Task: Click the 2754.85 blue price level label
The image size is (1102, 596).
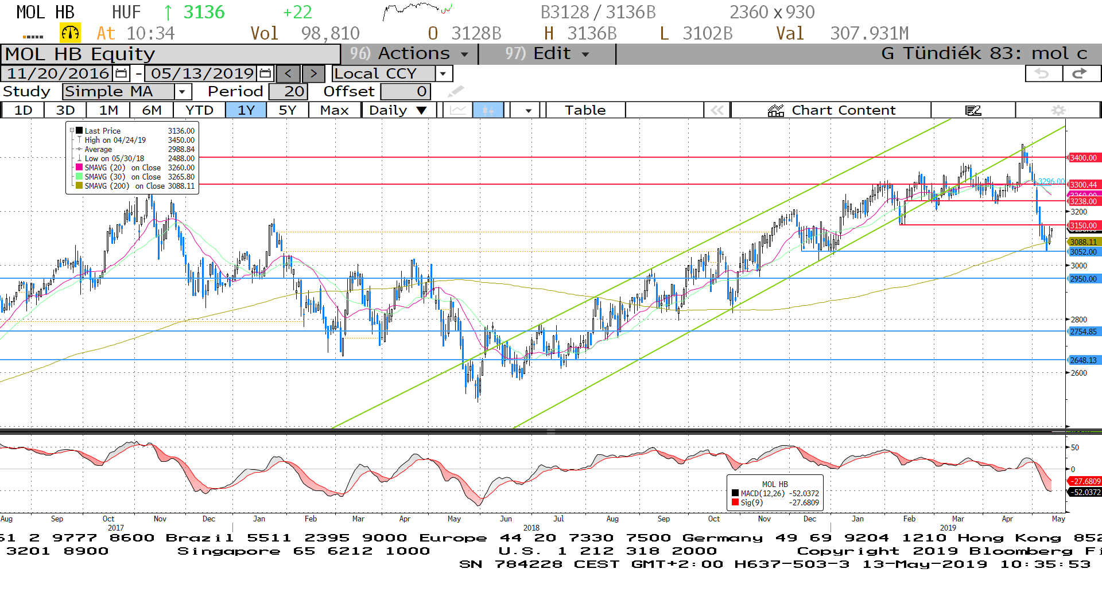Action: tap(1083, 332)
